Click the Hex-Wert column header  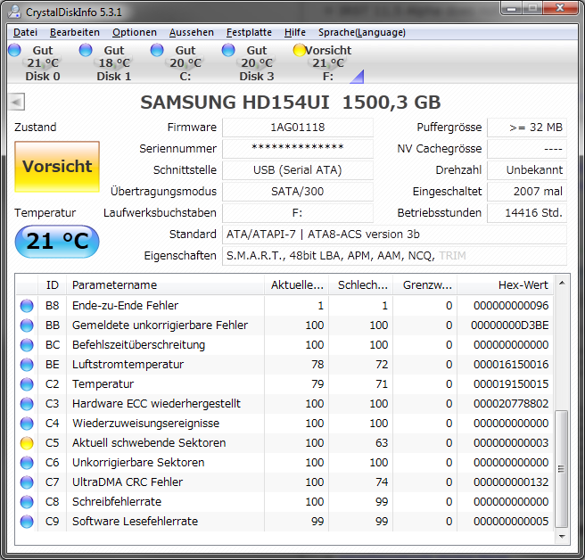pos(505,285)
